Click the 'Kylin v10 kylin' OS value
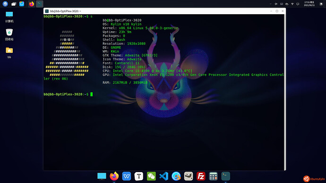 tap(126, 24)
